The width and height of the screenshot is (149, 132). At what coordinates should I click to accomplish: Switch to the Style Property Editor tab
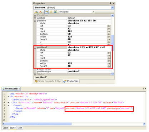(48, 81)
